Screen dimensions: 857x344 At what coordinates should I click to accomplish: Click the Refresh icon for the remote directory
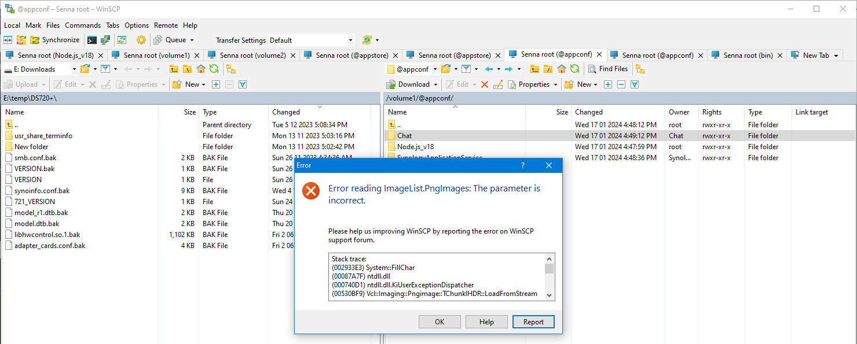tap(574, 68)
